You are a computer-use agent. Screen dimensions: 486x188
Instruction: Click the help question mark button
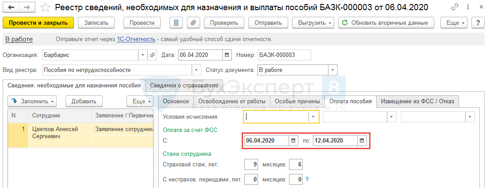tap(478, 23)
